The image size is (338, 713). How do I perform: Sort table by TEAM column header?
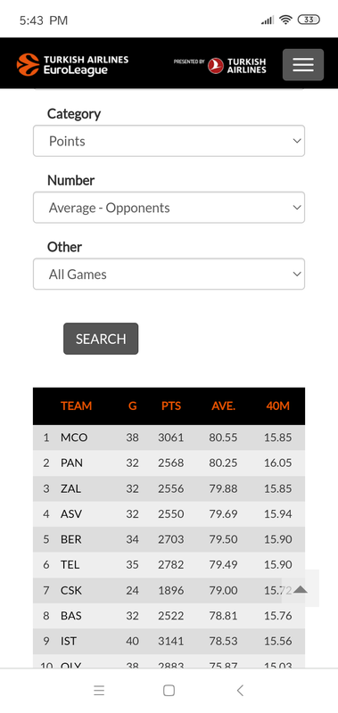click(x=76, y=406)
